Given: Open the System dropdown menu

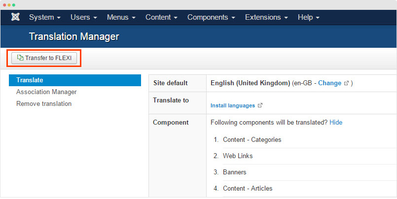Looking at the screenshot, I should (x=44, y=17).
